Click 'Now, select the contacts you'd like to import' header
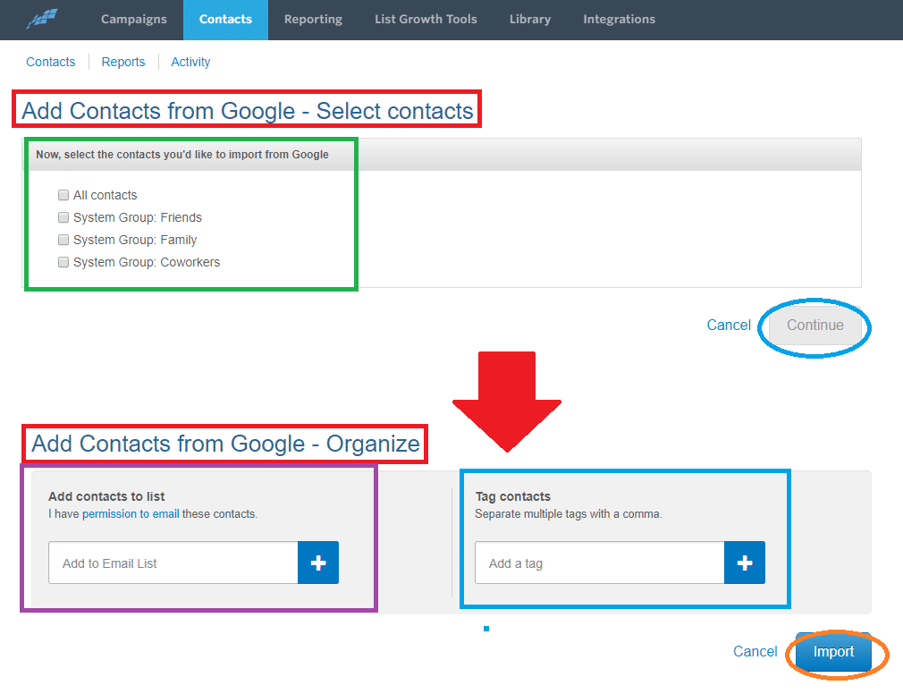The width and height of the screenshot is (903, 694). [182, 155]
